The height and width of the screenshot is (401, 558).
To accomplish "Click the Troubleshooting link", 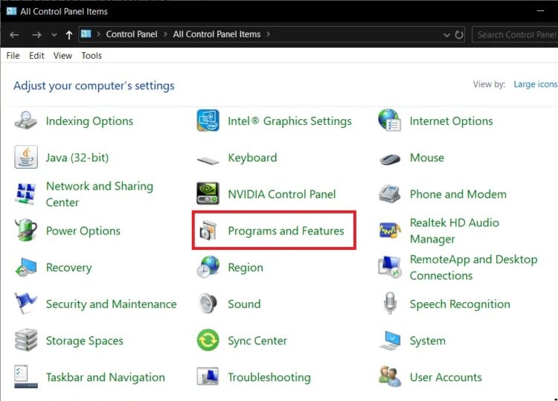I will pyautogui.click(x=269, y=377).
